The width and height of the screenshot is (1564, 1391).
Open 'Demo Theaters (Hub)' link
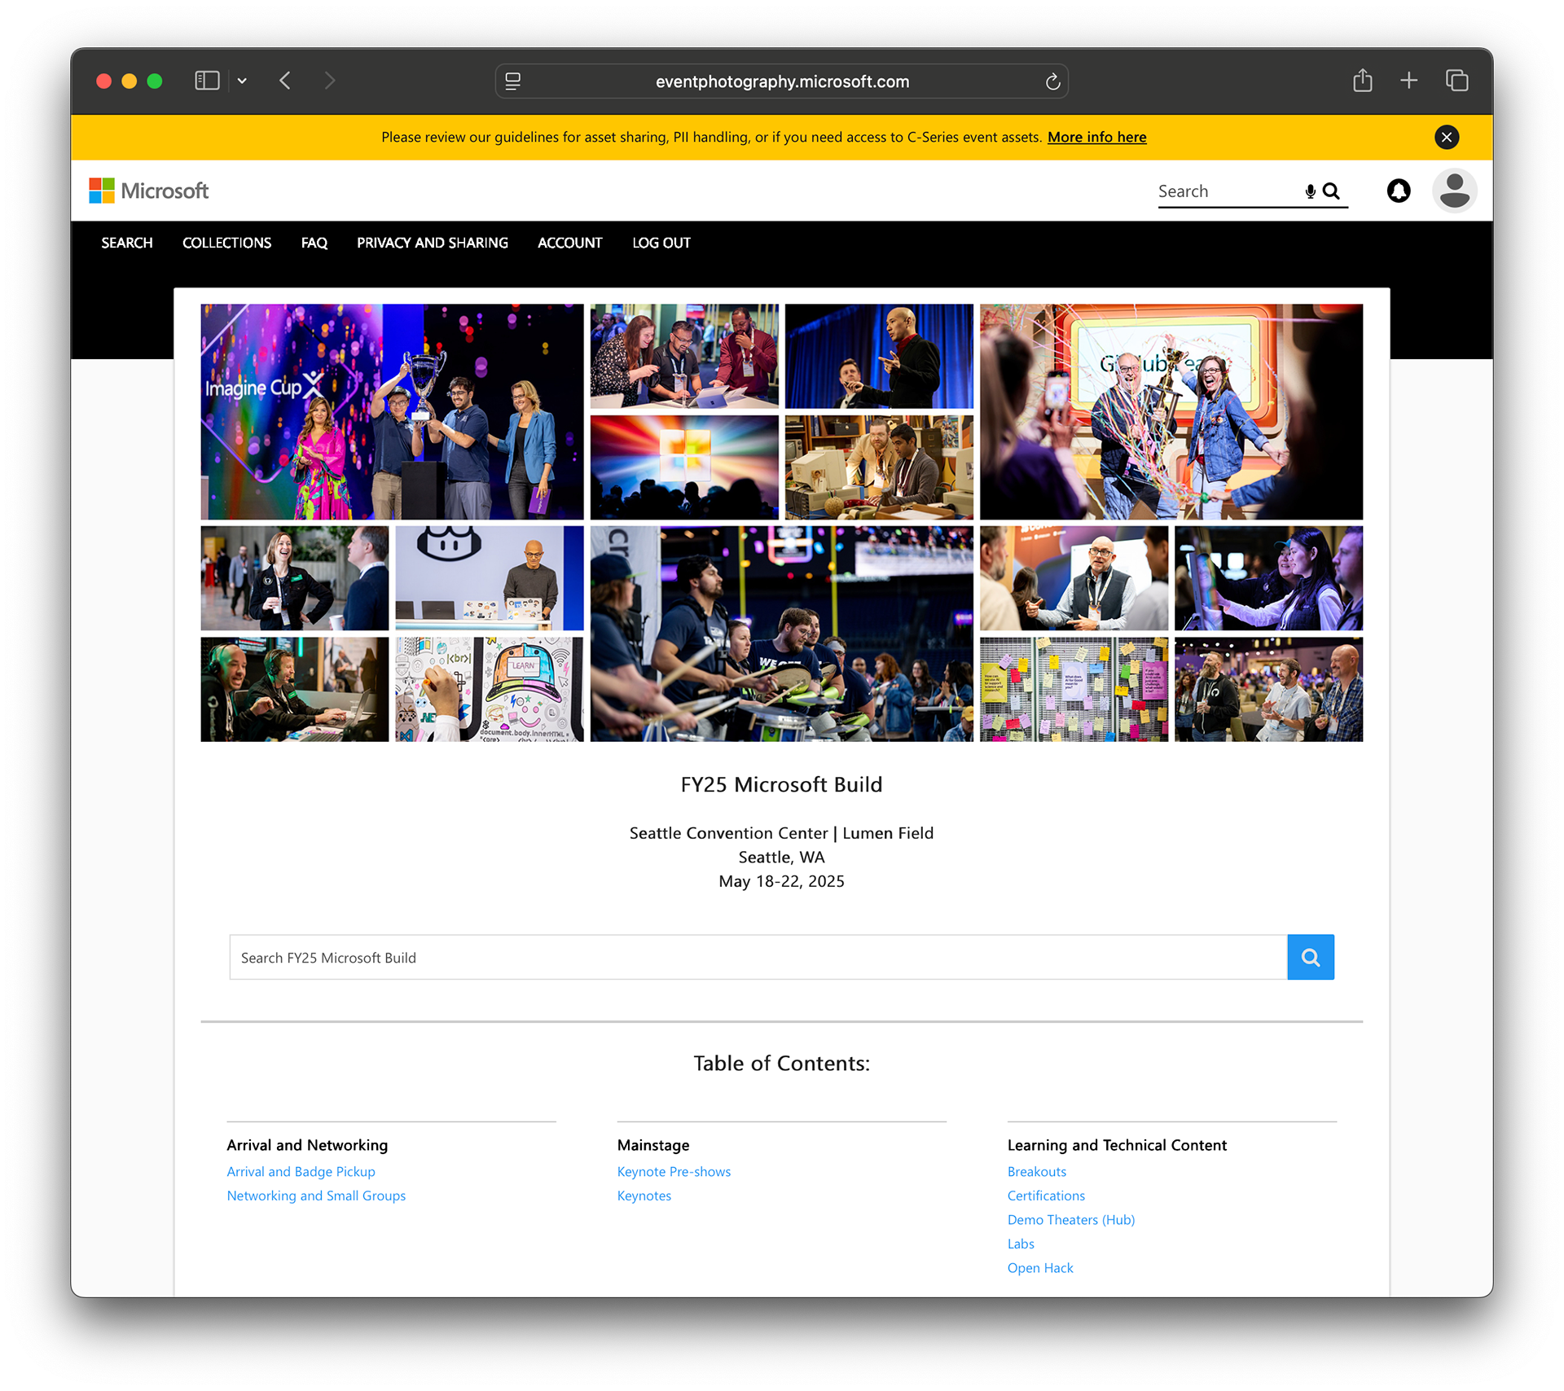[x=1071, y=1219]
